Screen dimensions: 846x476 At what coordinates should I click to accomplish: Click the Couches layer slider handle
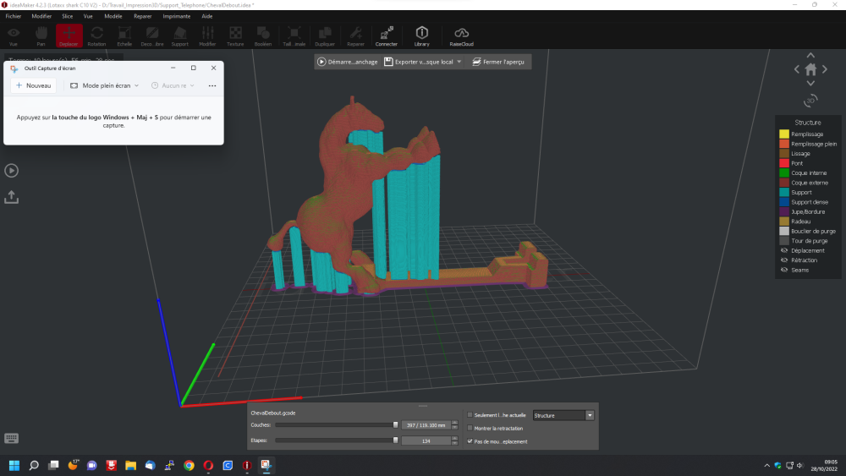coord(395,425)
